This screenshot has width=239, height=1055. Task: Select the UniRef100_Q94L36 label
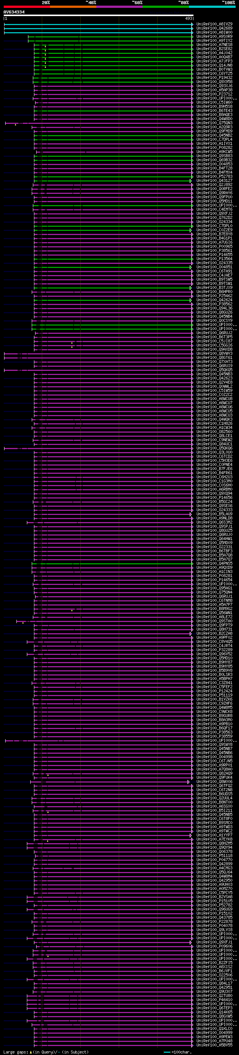tap(214, 308)
